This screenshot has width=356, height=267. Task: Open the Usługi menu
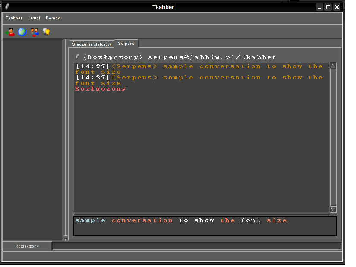pos(34,18)
